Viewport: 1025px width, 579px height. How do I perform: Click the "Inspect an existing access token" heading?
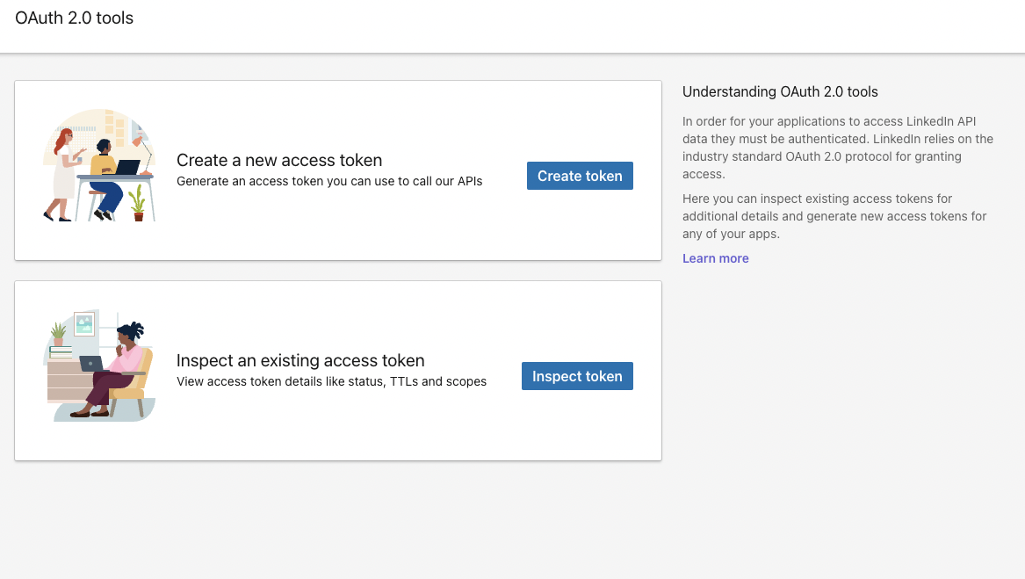[300, 360]
